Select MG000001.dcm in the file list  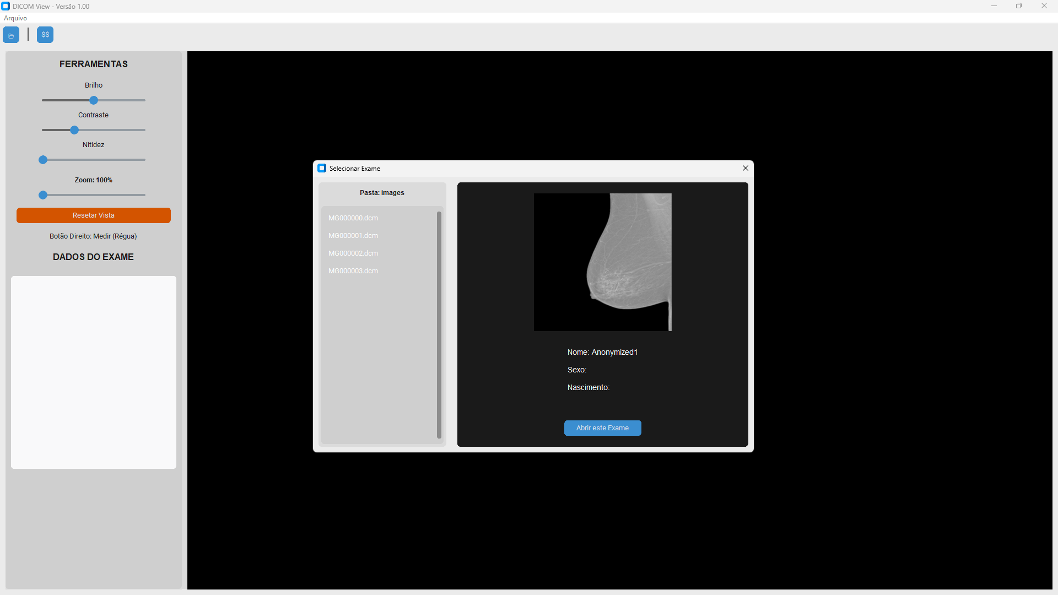point(353,236)
